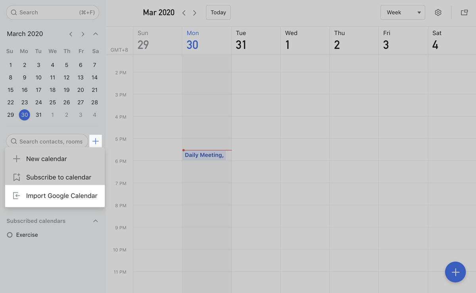Collapse the Subscribed calendars section
Image resolution: width=476 pixels, height=293 pixels.
96,221
